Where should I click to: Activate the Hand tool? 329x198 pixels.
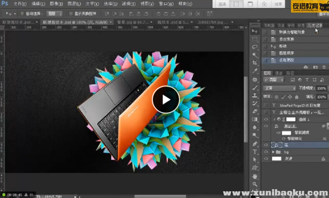pyautogui.click(x=255, y=176)
